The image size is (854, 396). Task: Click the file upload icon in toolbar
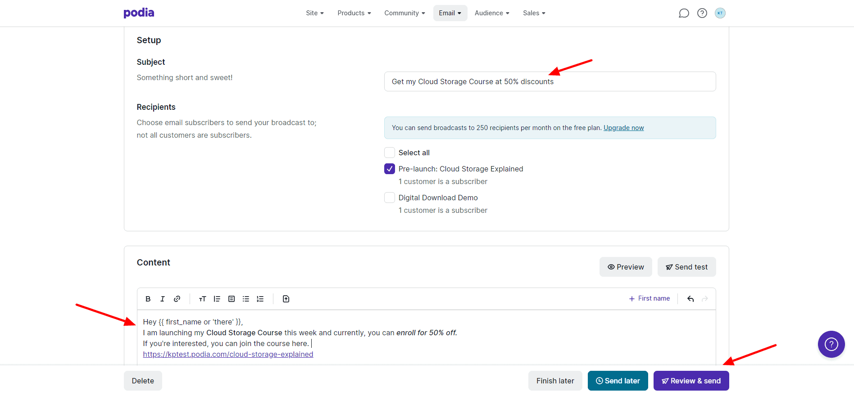(x=286, y=299)
